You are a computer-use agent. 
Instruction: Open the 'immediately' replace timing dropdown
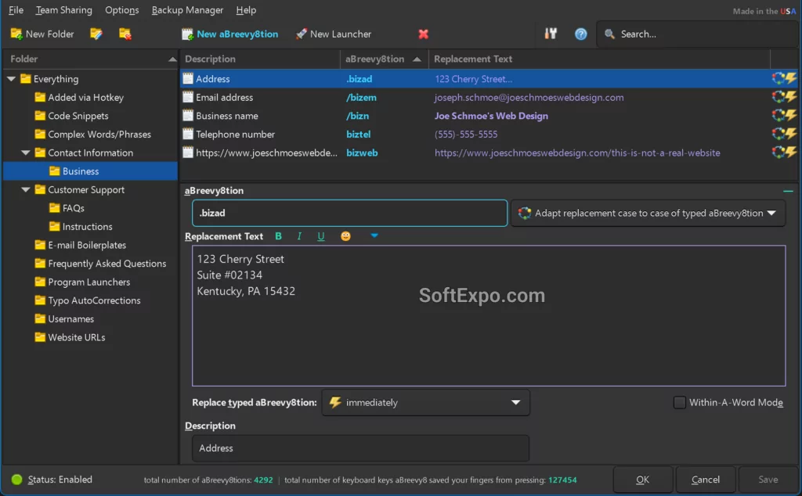click(x=425, y=402)
